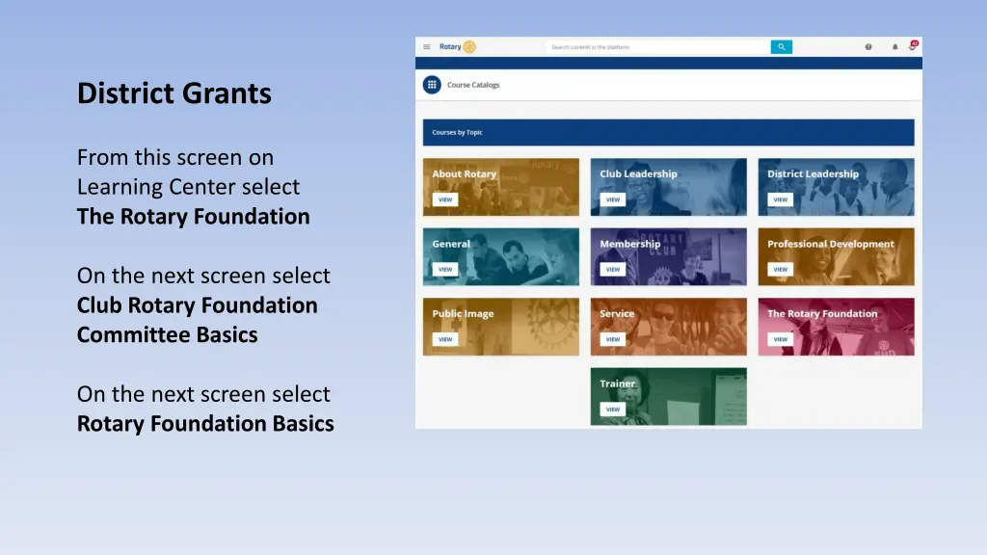Click View on Membership card

pyautogui.click(x=612, y=270)
